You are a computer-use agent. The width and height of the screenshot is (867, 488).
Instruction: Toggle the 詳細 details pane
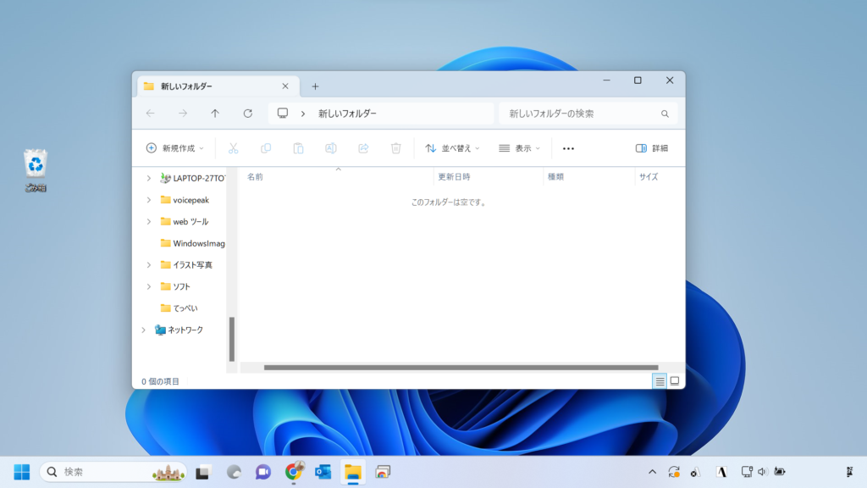(652, 148)
